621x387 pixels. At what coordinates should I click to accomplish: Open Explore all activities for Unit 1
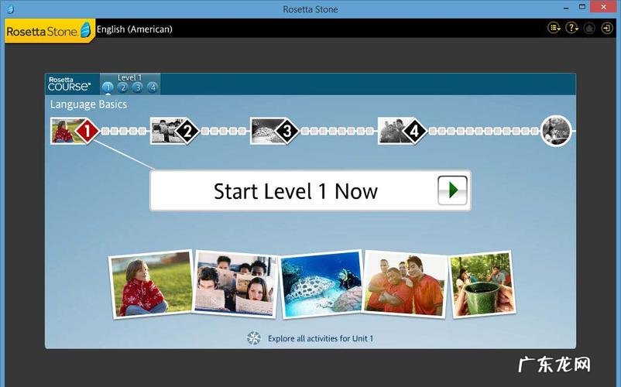[321, 338]
